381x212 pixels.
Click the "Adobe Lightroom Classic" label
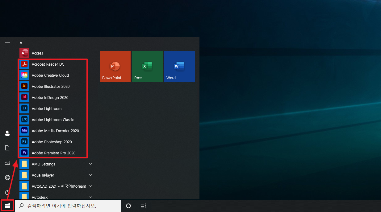[x=53, y=120]
